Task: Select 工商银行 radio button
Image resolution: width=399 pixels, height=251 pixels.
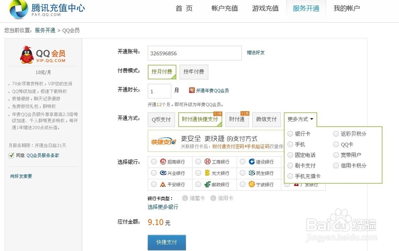Action: click(x=198, y=162)
